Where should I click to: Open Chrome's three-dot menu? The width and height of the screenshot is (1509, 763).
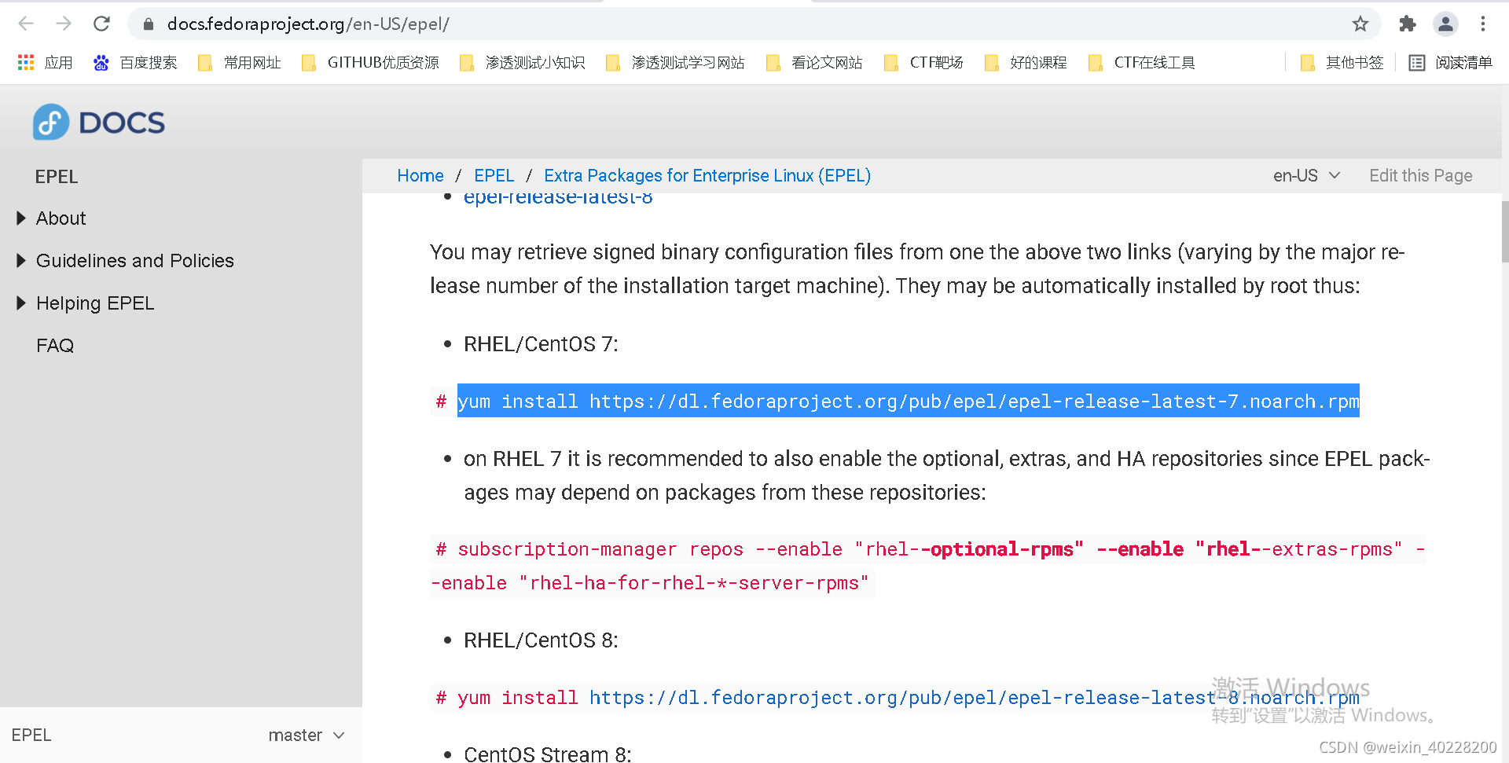(x=1483, y=24)
